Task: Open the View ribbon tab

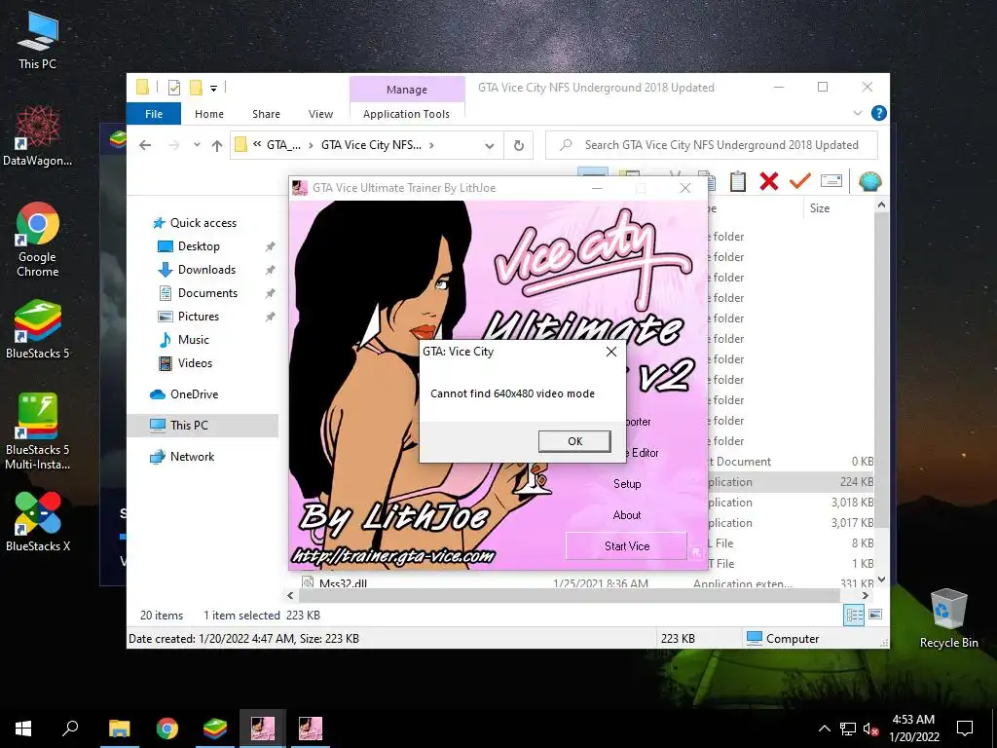Action: tap(320, 114)
